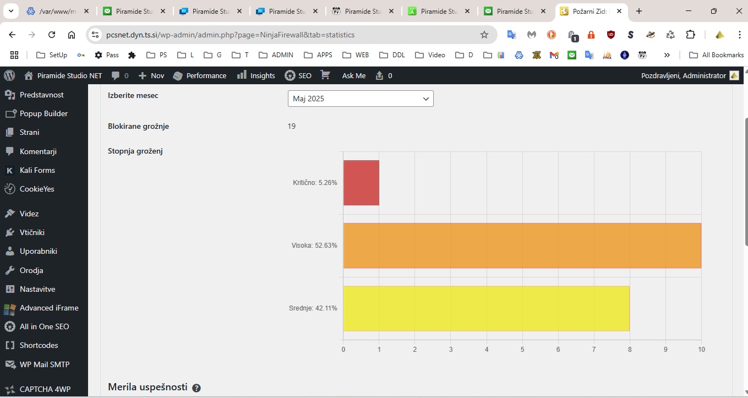Open the ADMIN bookmarks folder
The image size is (748, 398).
pyautogui.click(x=276, y=55)
